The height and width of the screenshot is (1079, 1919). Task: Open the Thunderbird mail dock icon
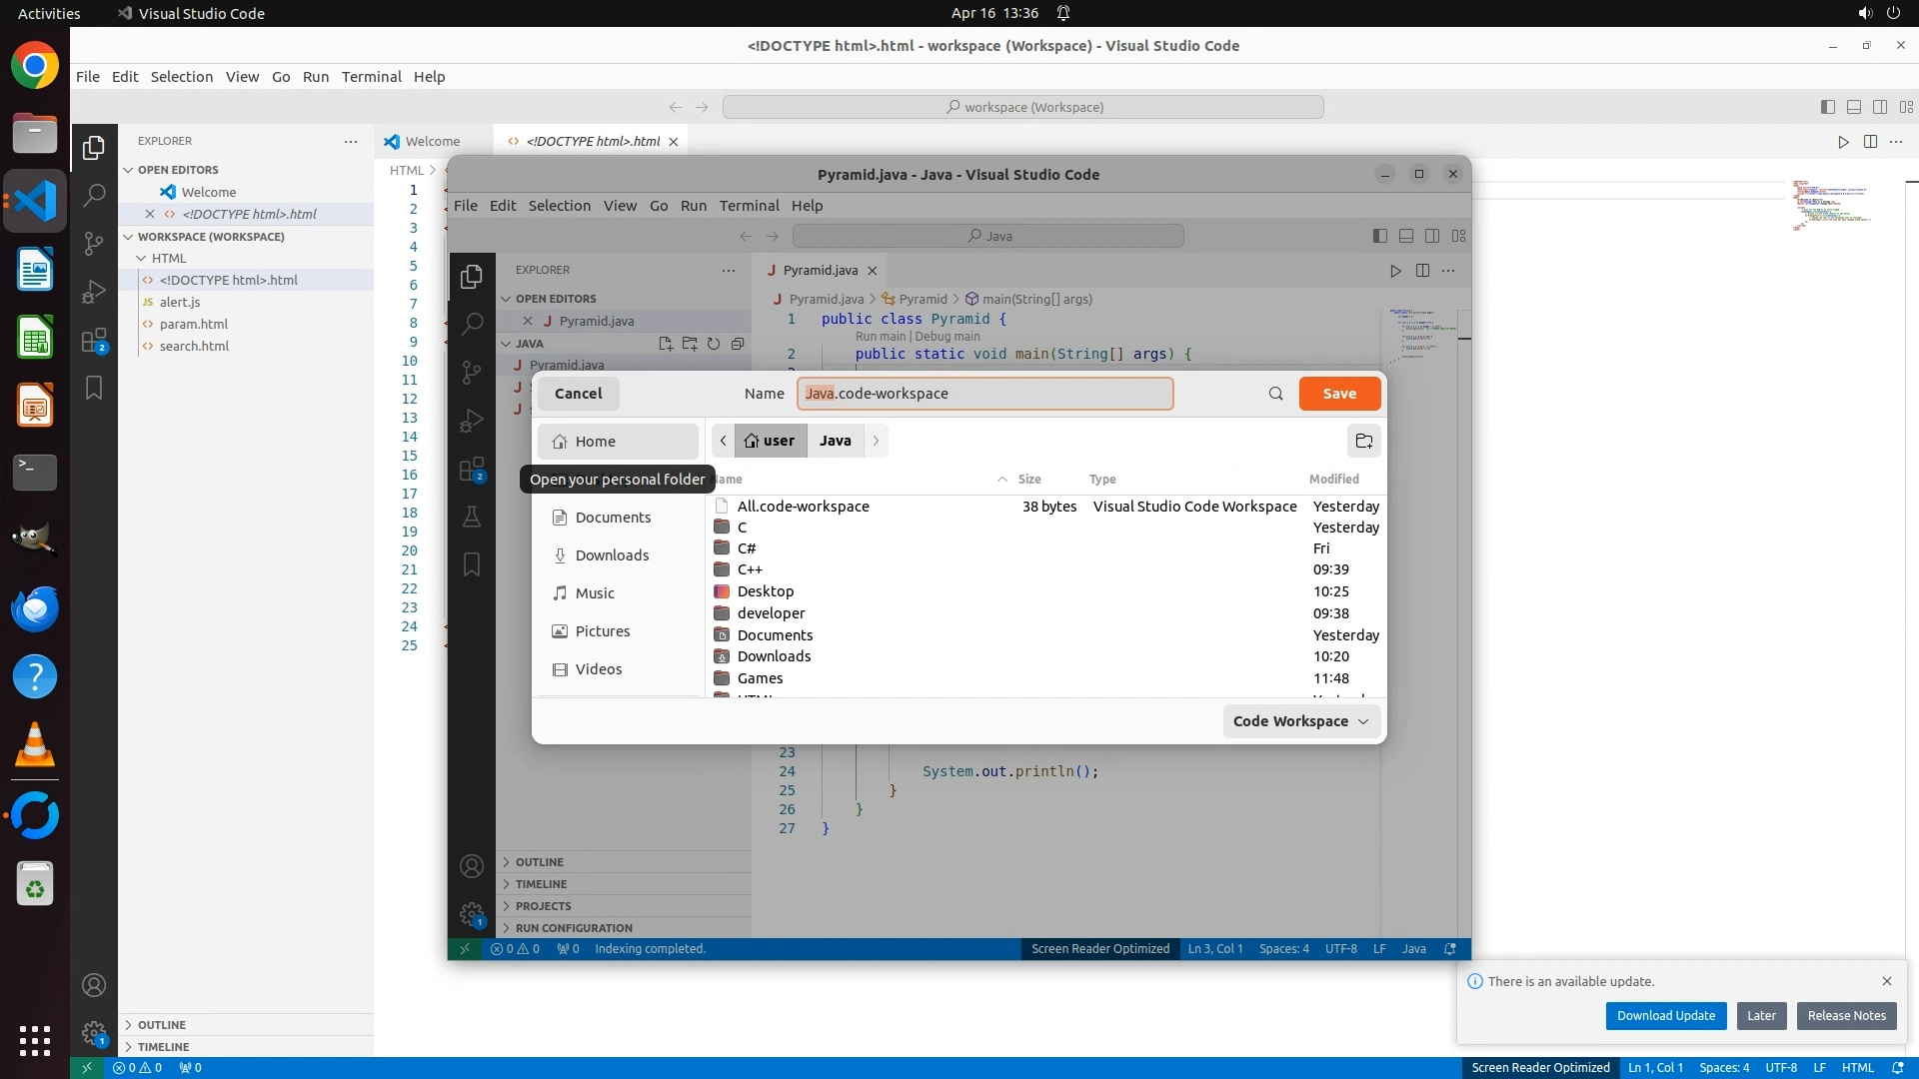click(x=35, y=608)
